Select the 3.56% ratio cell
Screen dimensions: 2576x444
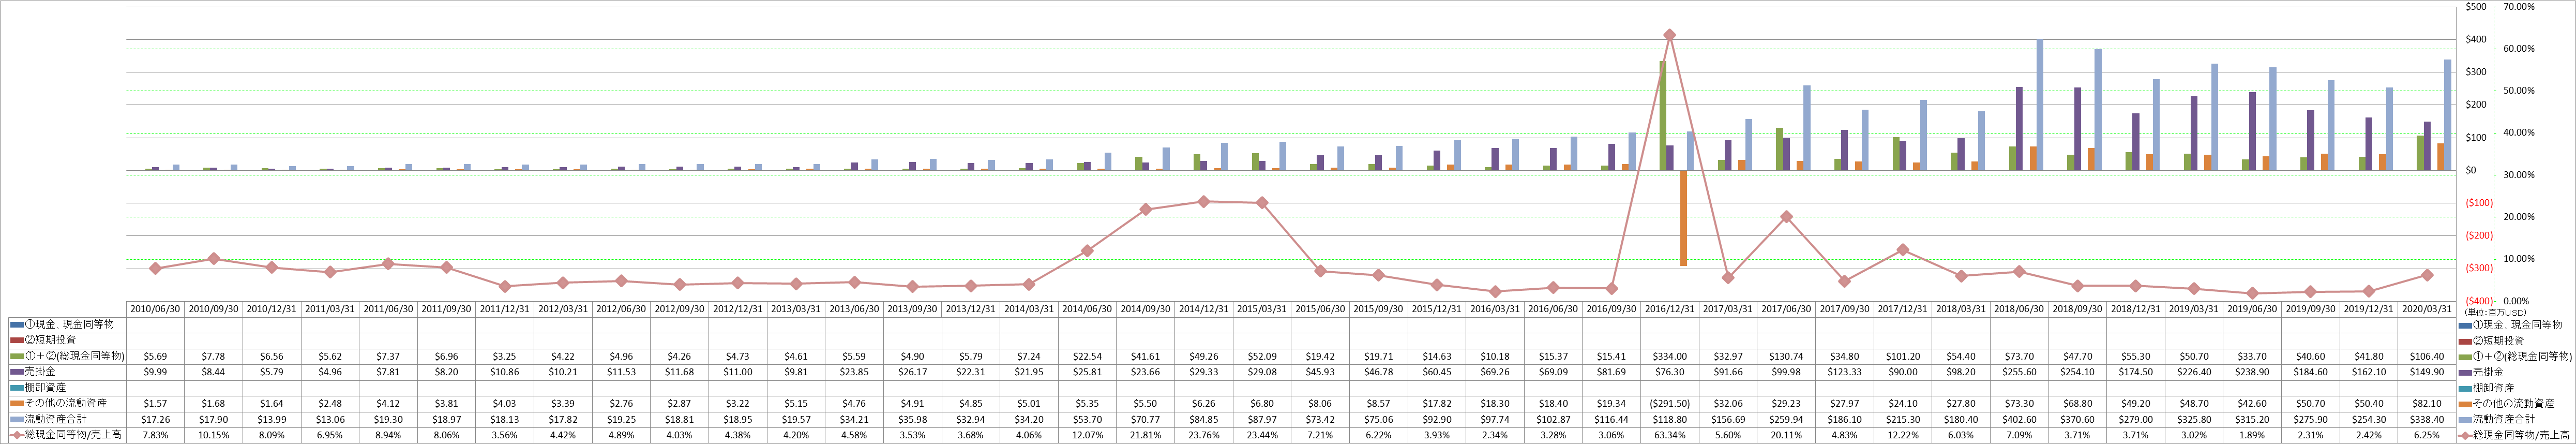[505, 435]
